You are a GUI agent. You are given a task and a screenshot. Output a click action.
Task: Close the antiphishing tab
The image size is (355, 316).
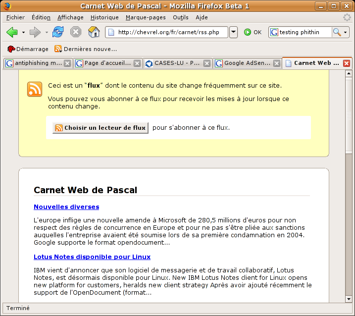pos(67,63)
